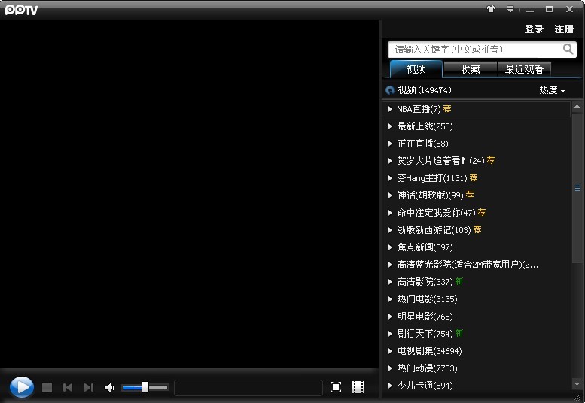This screenshot has height=403, width=585.
Task: Select 热门动漫(7753) list item
Action: pos(477,368)
